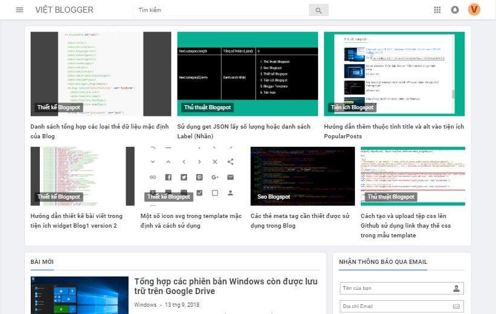Open 'Danh sách tổng hợp các loại thẻ dữ liệu' title
Viewport: 496px width, 314px height.
100,132
